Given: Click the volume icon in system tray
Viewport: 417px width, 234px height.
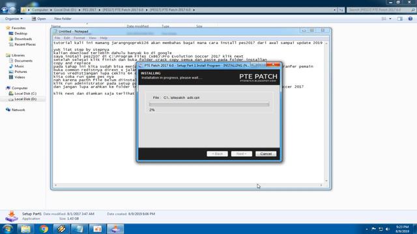Looking at the screenshot, I should pyautogui.click(x=388, y=229).
